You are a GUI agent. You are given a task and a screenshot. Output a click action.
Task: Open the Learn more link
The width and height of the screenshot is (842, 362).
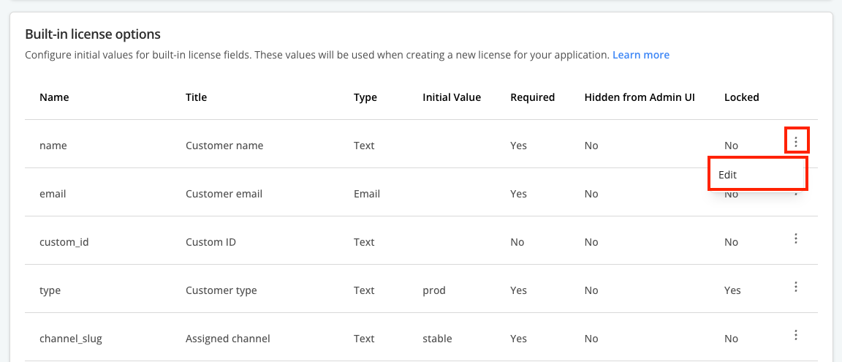point(640,55)
